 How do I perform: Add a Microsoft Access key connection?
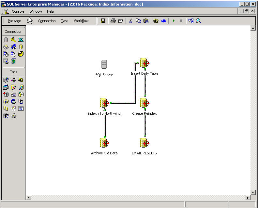(x=13, y=40)
